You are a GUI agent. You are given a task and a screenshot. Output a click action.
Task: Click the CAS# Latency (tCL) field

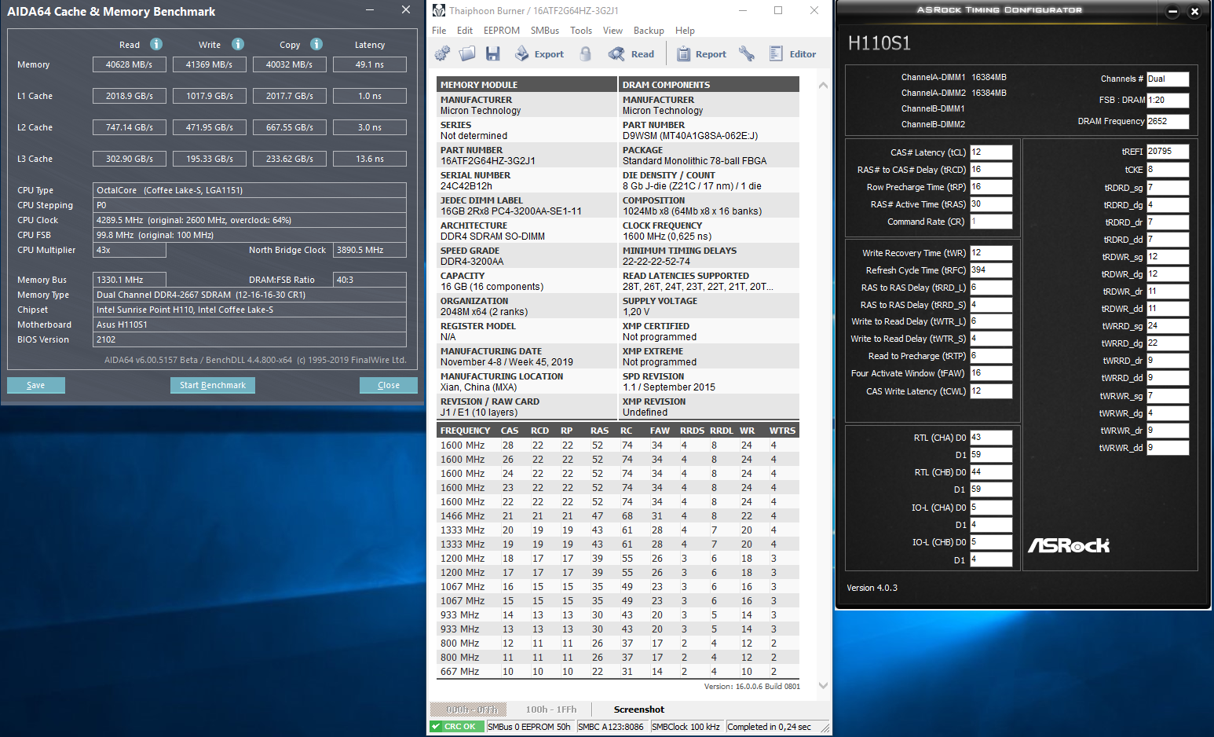990,152
